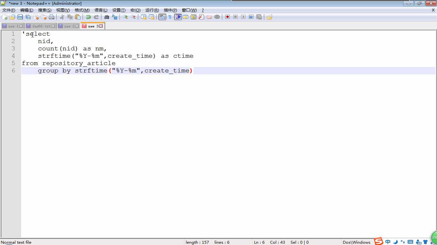Click the Redo arrow icon
This screenshot has width=437, height=245.
pyautogui.click(x=96, y=17)
